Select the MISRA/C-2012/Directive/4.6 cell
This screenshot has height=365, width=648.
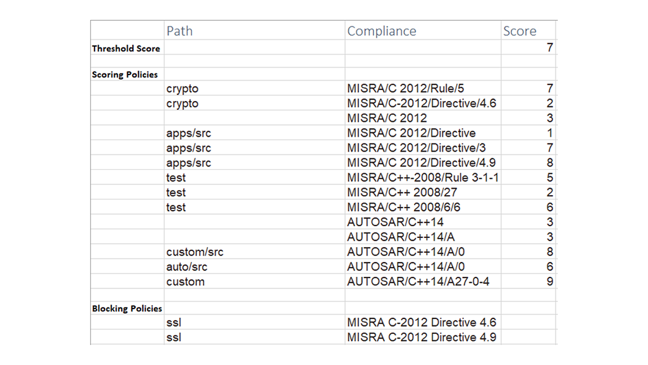coord(422,104)
